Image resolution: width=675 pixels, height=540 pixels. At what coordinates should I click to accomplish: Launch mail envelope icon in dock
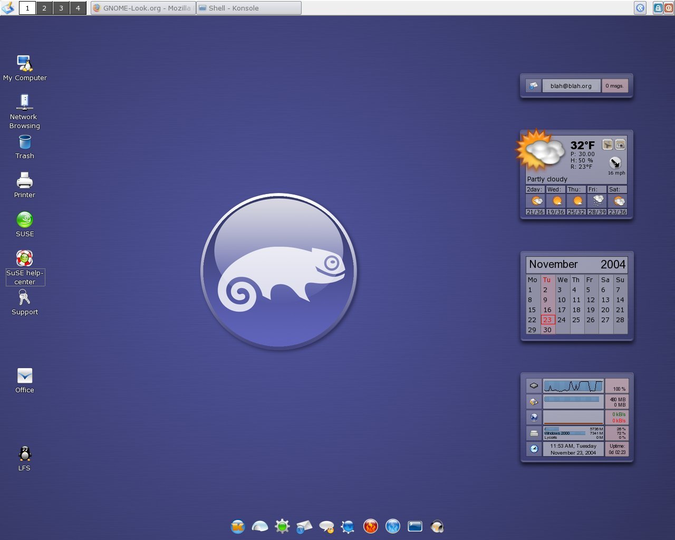pos(304,526)
